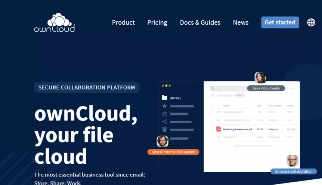Viewport: 322px width, 185px height.
Task: Click the PDF icon beside Marketing-Presentation
Action: tap(219, 129)
